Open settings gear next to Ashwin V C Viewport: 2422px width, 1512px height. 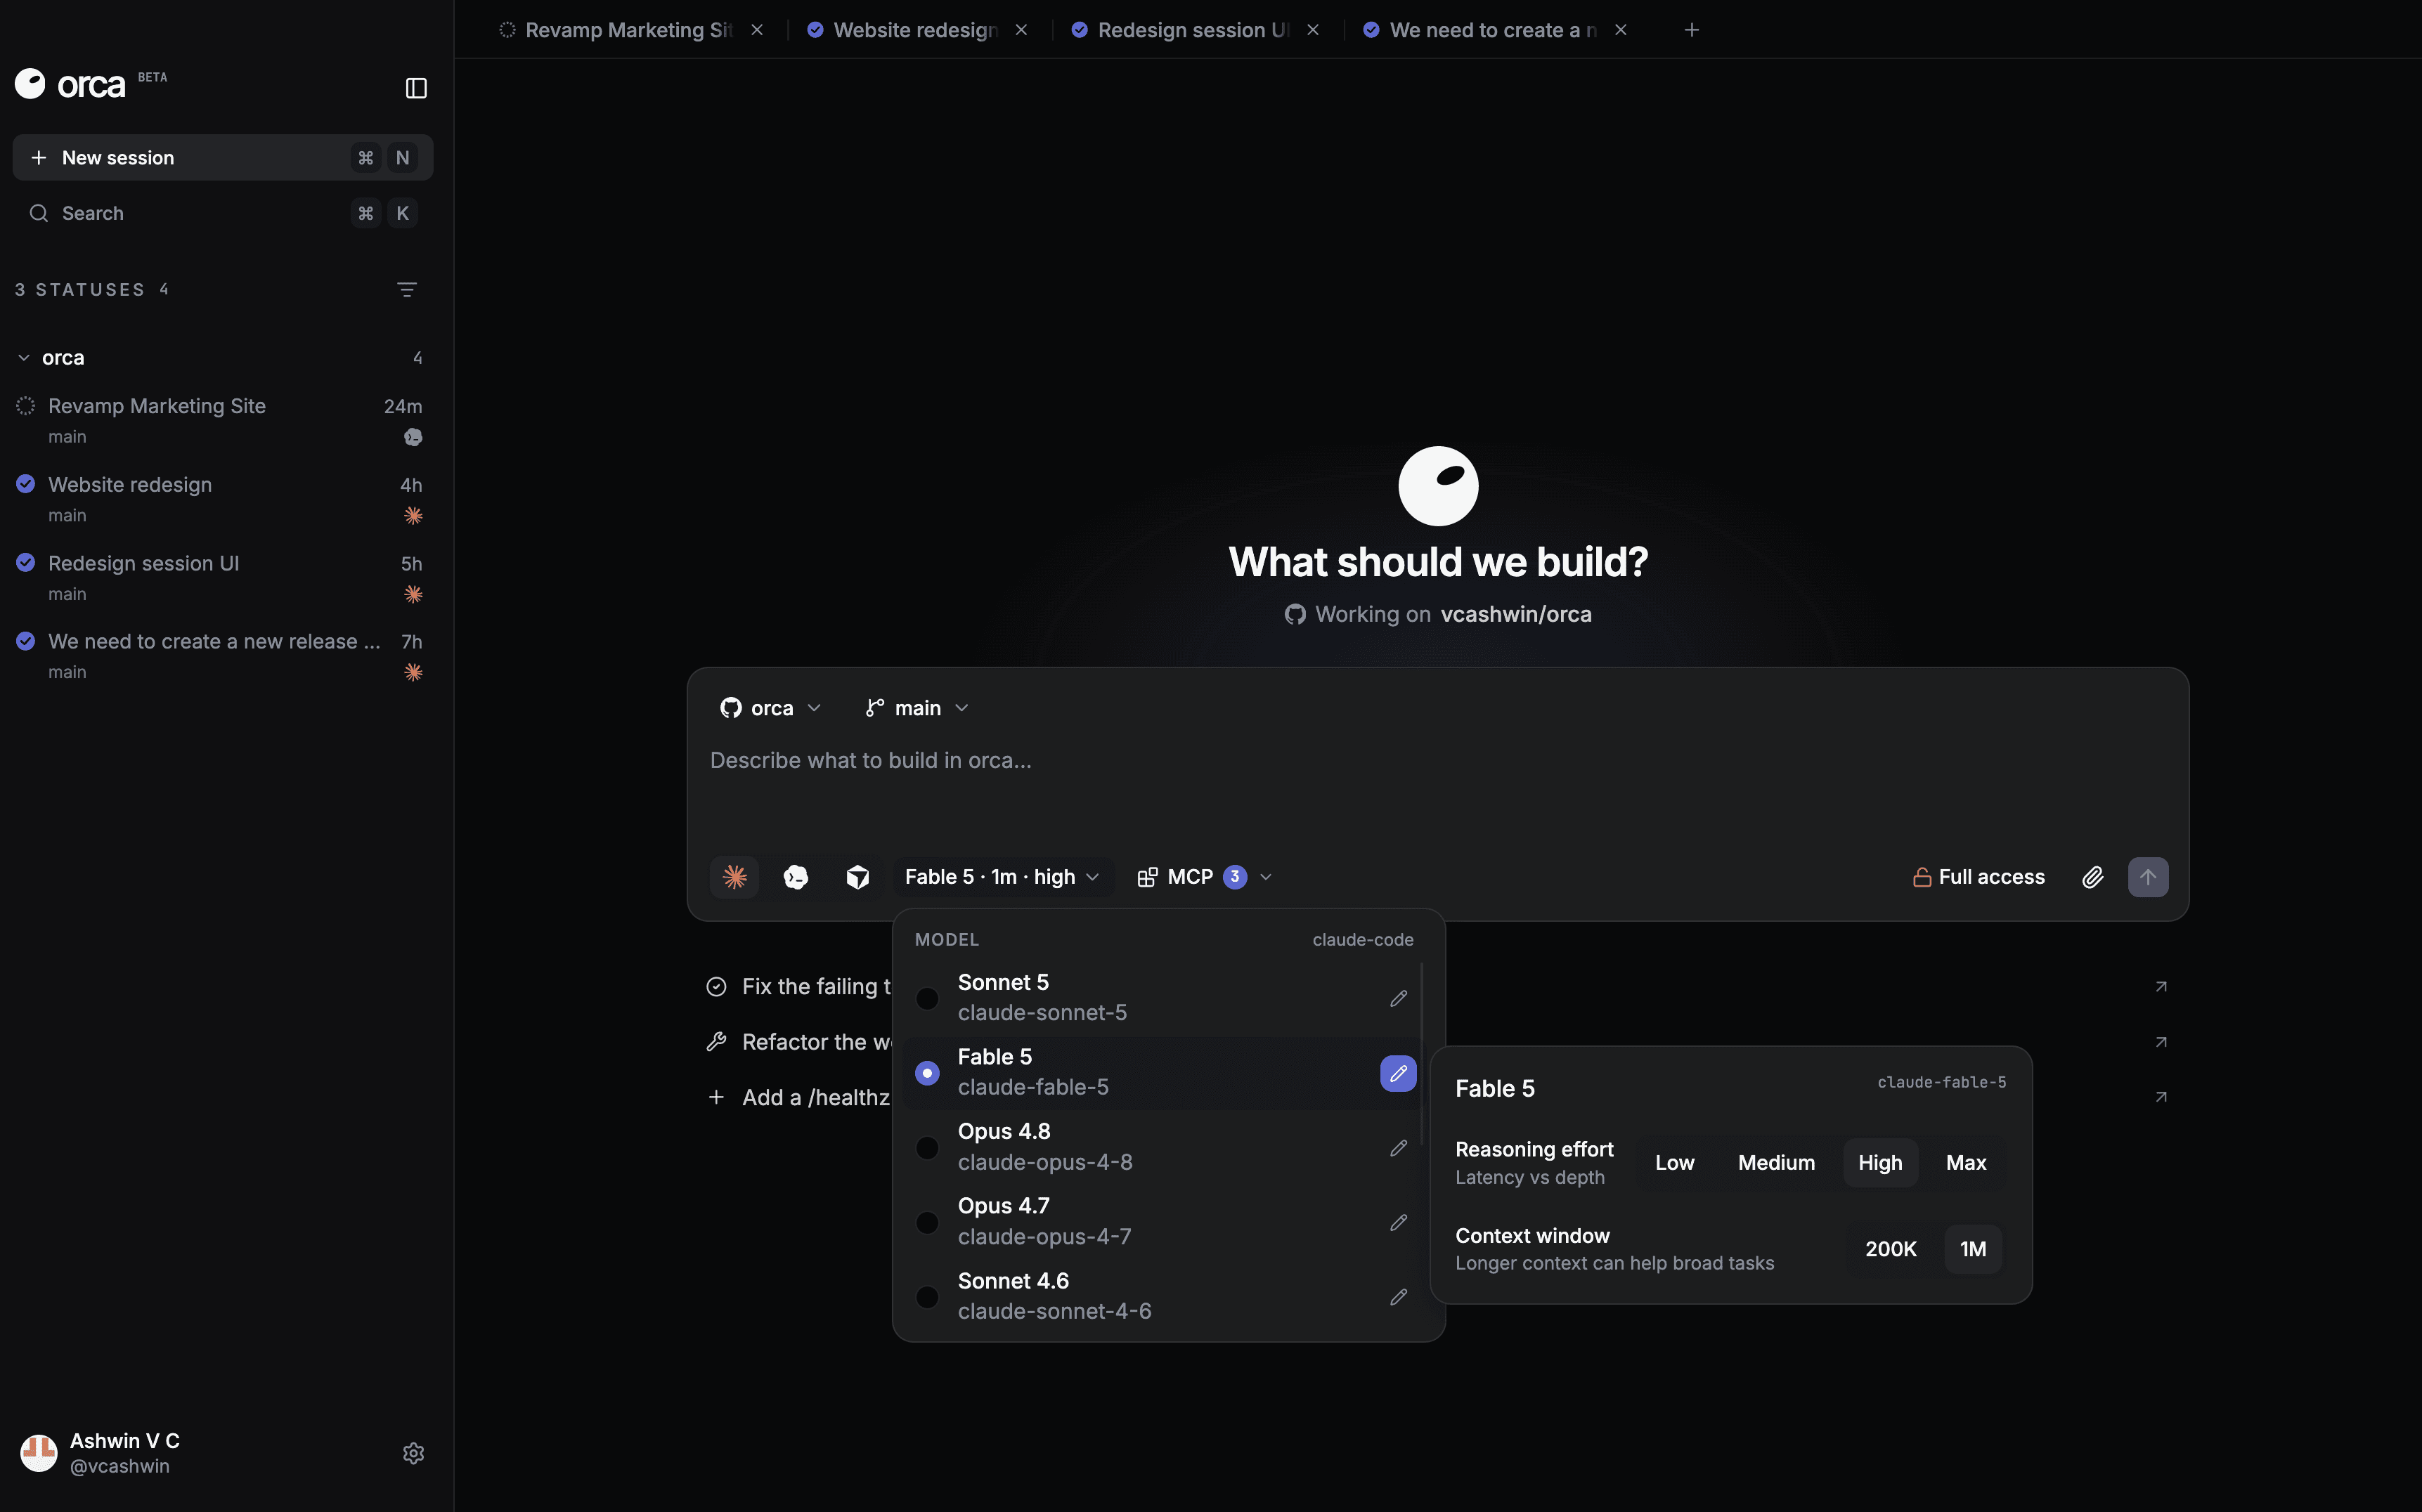click(x=413, y=1453)
